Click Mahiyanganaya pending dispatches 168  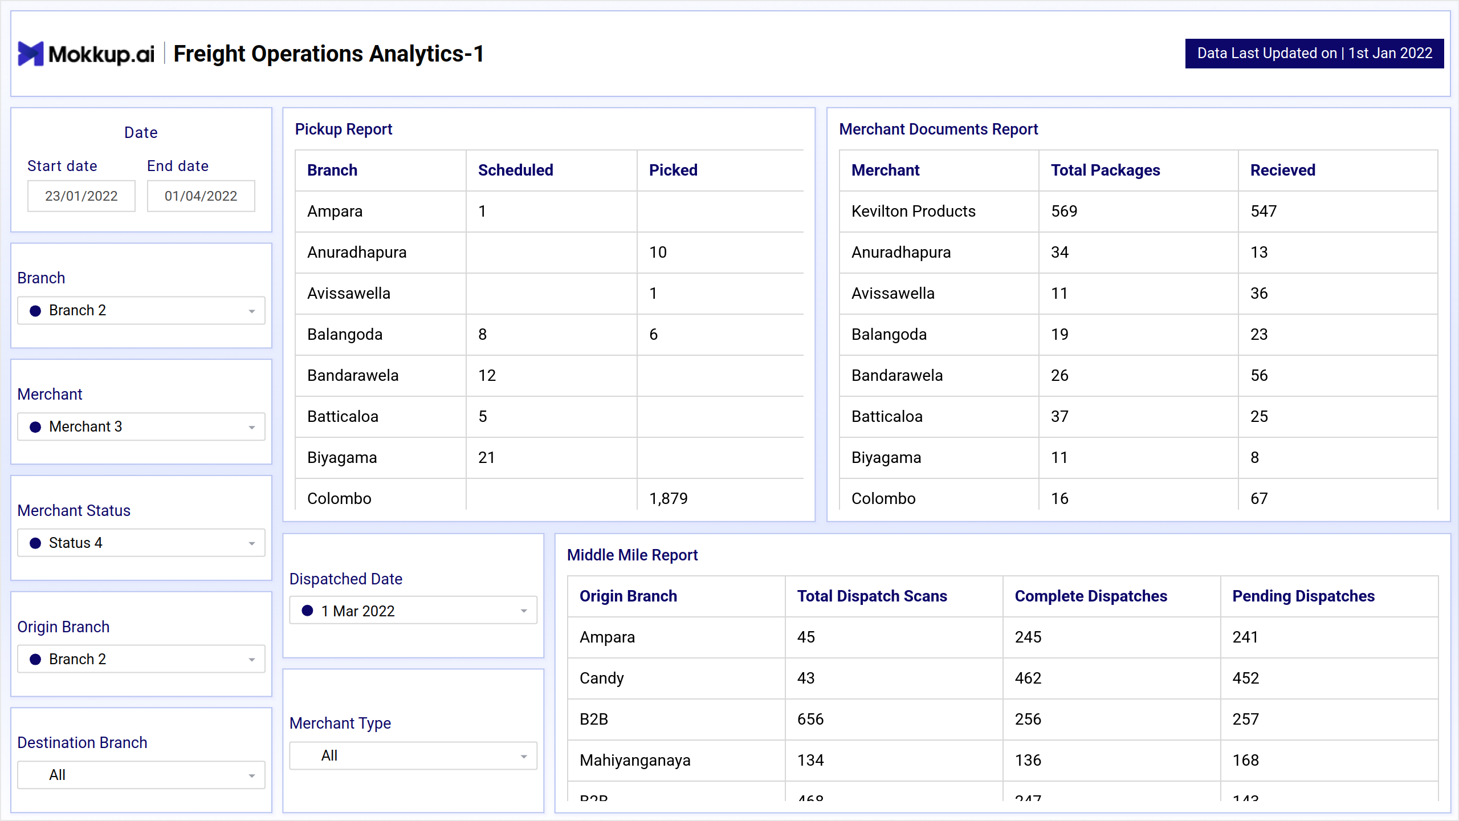[x=1245, y=761]
